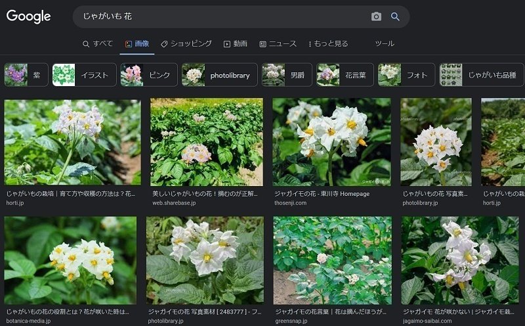Click the Google logo
This screenshot has width=525, height=326.
coord(28,16)
